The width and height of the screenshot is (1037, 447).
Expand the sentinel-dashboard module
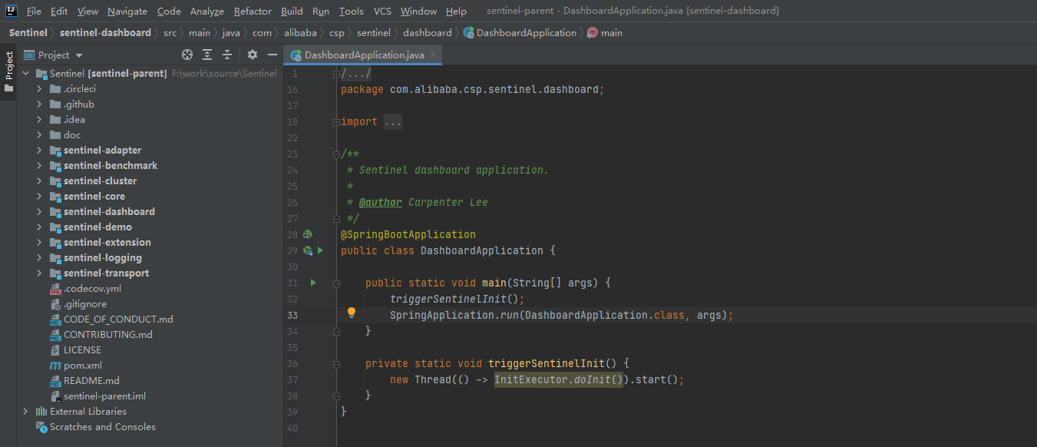pyautogui.click(x=39, y=212)
